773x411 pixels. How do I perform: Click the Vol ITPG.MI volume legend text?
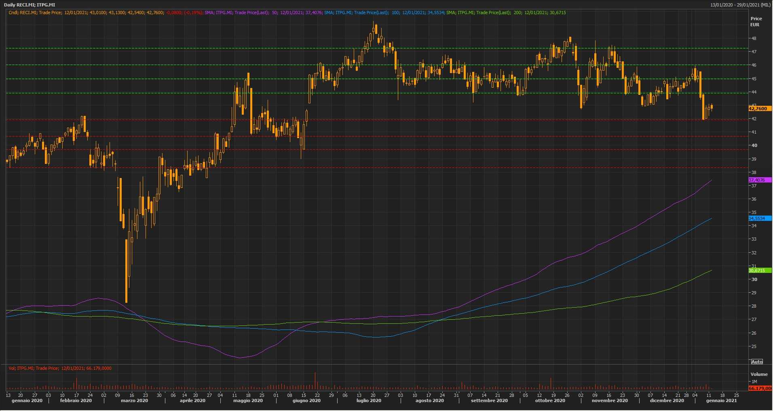[x=60, y=368]
